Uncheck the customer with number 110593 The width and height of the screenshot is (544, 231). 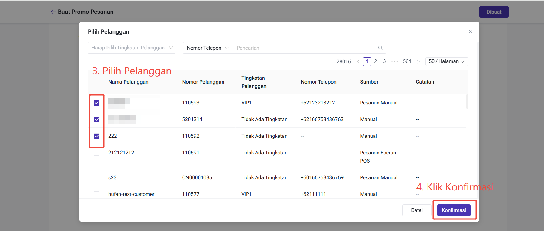(x=96, y=103)
